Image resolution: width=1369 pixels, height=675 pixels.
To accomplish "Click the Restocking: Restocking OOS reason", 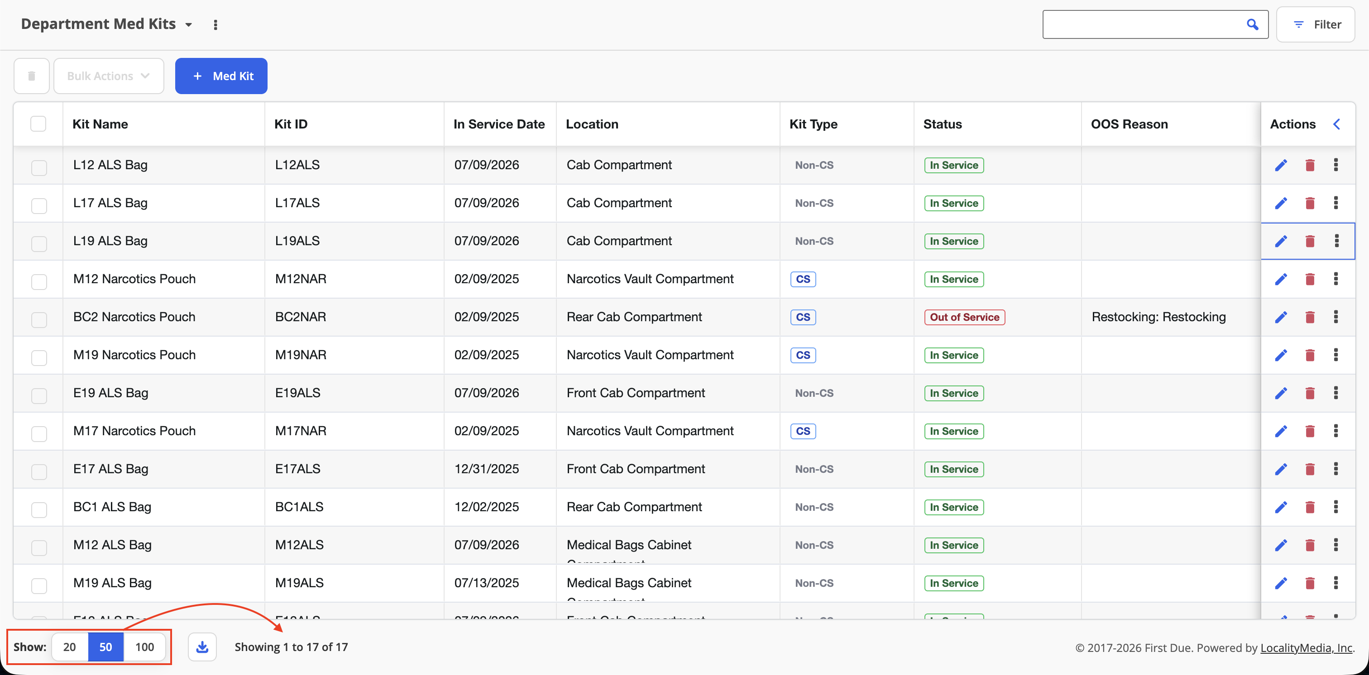I will coord(1158,317).
